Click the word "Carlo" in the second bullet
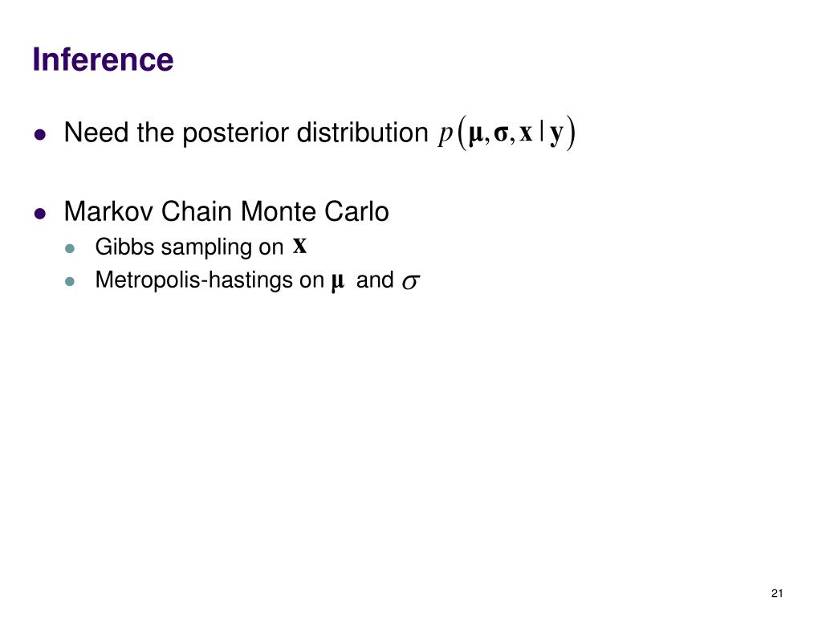822x617 pixels. [356, 211]
